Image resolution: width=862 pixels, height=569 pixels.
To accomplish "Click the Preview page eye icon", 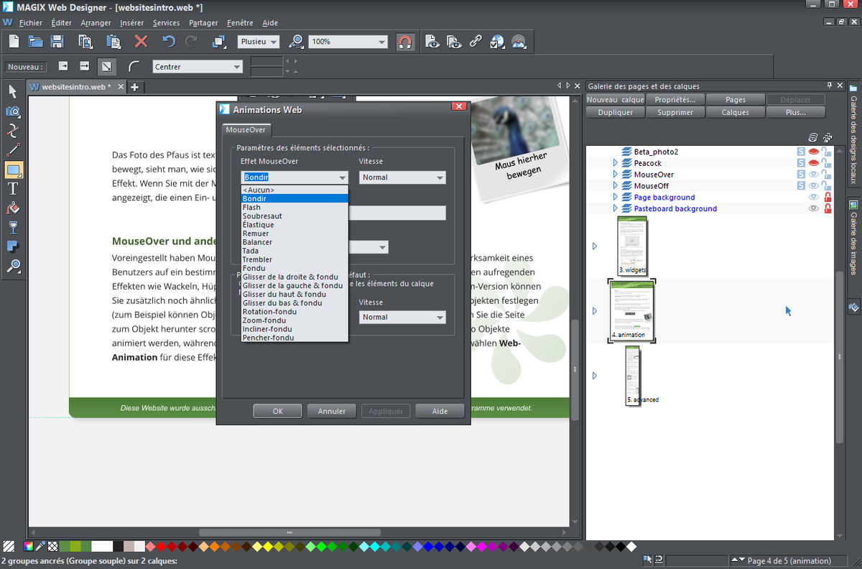I will click(432, 42).
